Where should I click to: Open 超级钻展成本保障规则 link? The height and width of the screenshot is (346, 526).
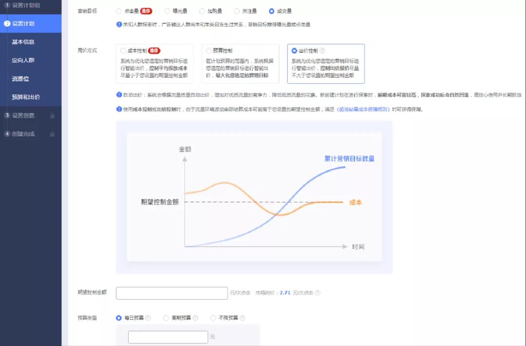(x=364, y=109)
